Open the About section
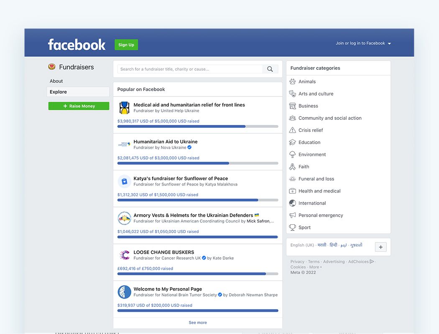 tap(56, 81)
